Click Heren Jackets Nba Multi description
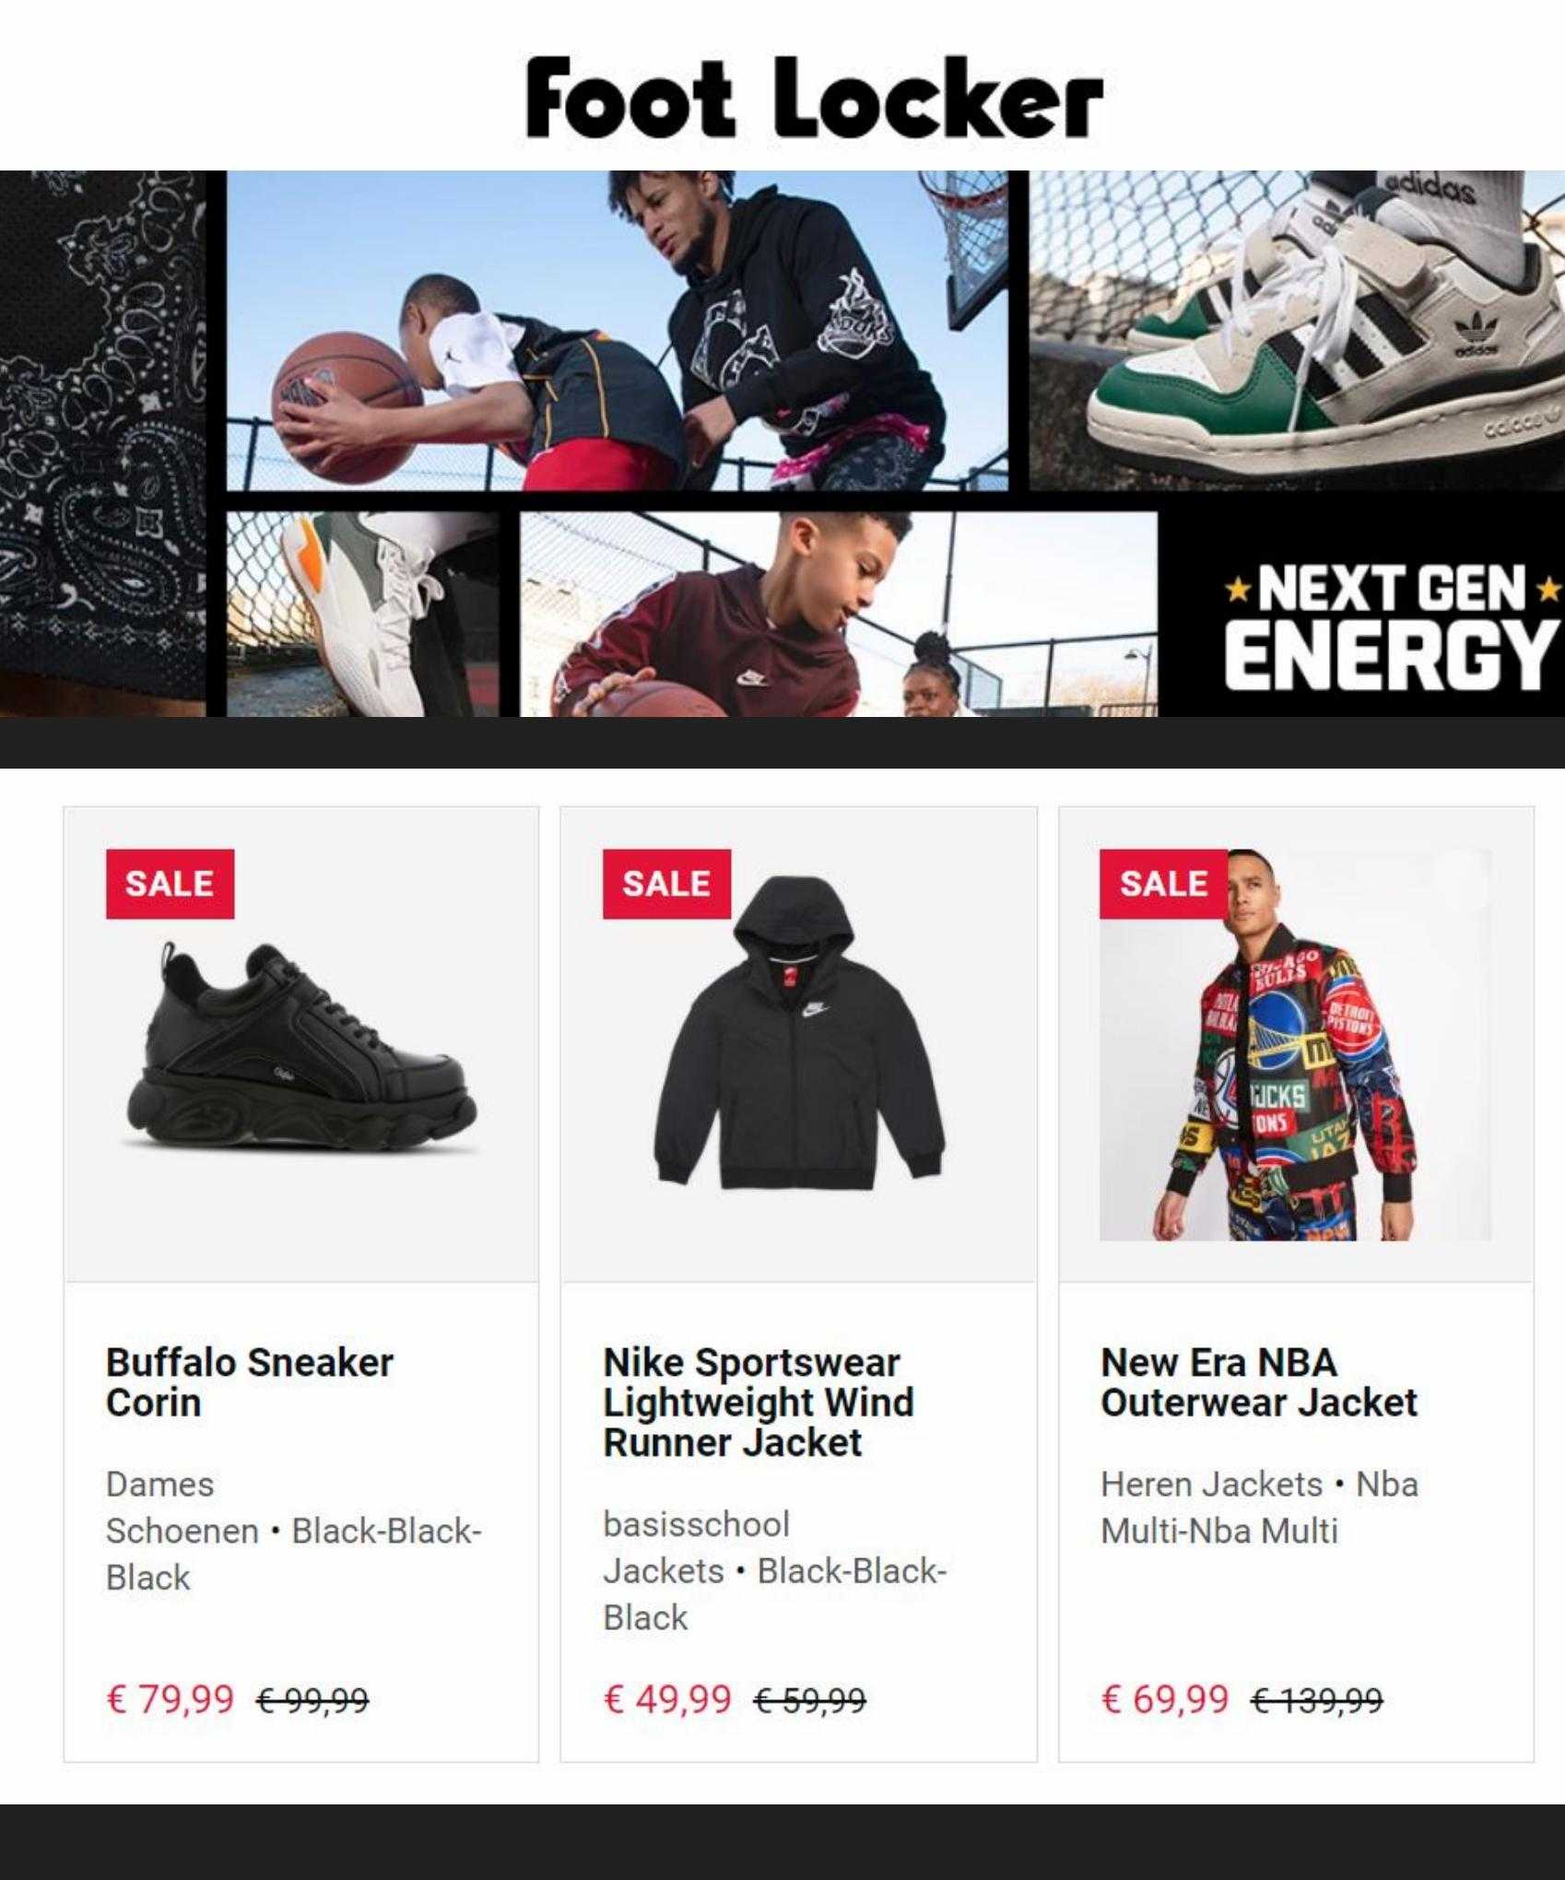The height and width of the screenshot is (1880, 1565). coord(1259,1508)
